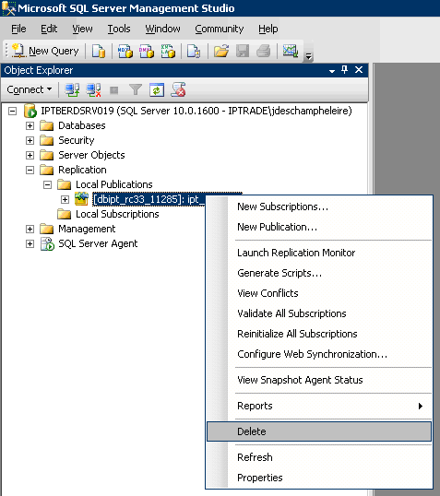Click the Stop square icon in Object Explorer
440x496 pixels.
tap(114, 90)
